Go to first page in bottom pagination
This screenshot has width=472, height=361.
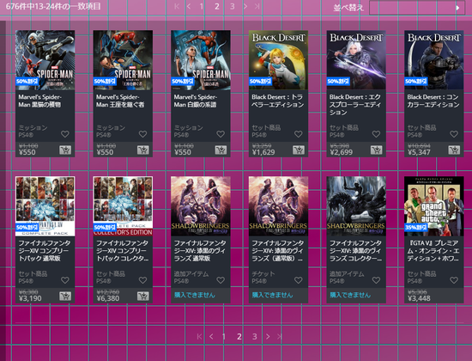[x=199, y=337]
